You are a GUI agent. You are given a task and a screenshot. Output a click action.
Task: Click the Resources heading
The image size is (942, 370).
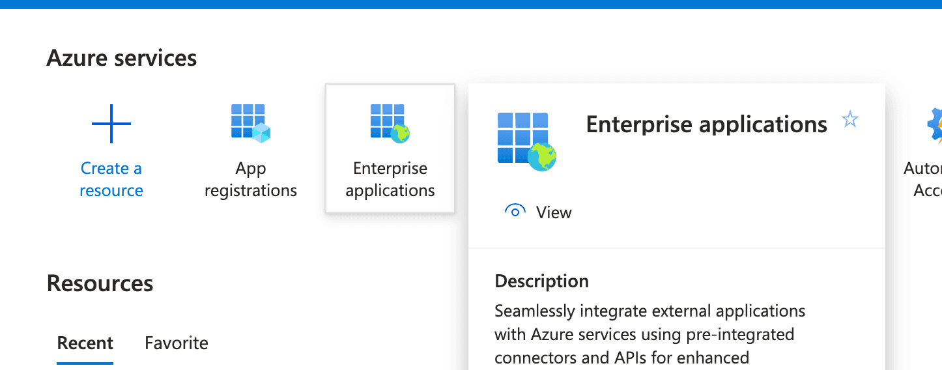(100, 283)
